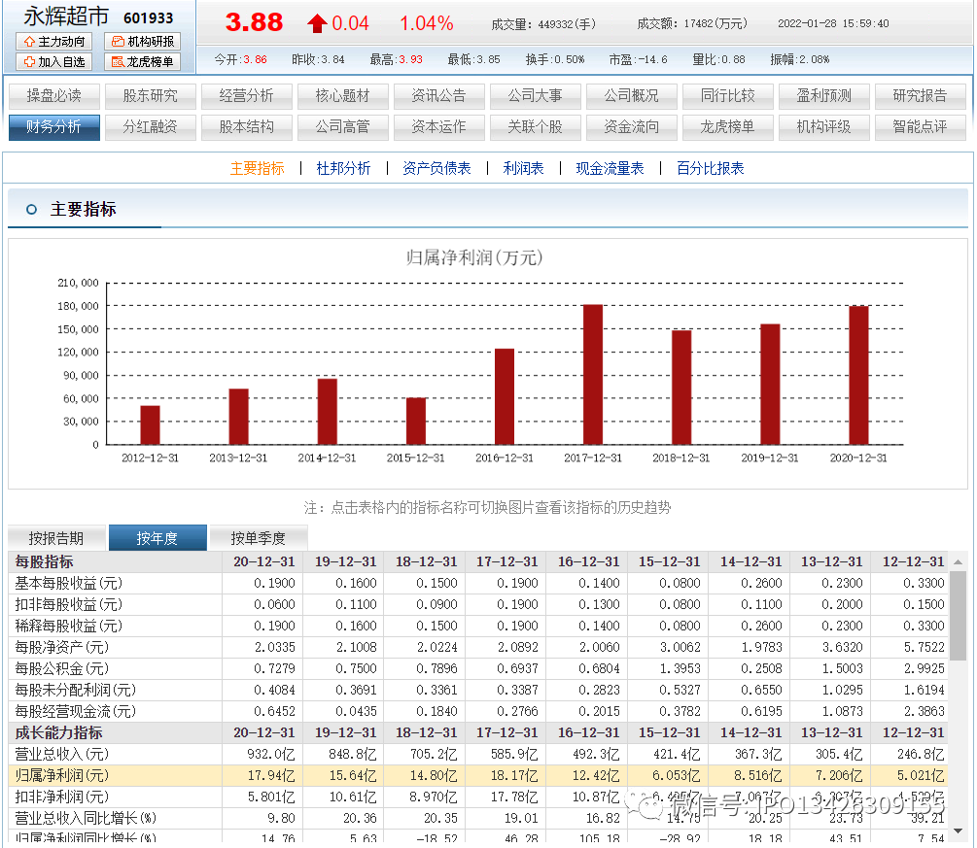Screen dimensions: 977x848
Task: Switch to 股东研究 tab
Action: pyautogui.click(x=150, y=96)
